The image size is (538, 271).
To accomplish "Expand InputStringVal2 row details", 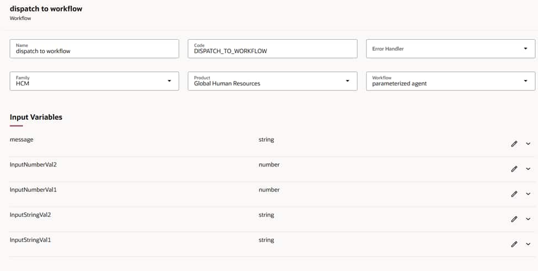I will point(528,219).
